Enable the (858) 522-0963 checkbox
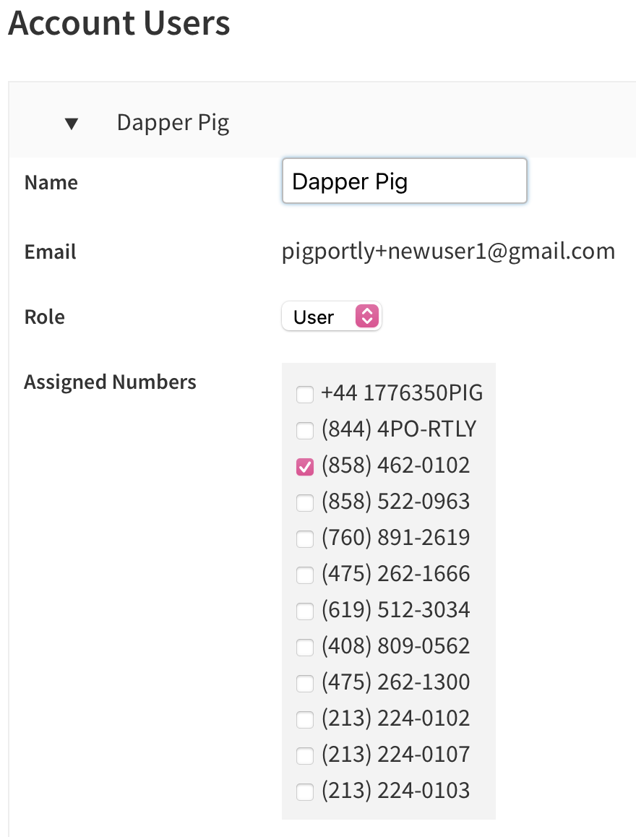 coord(305,503)
